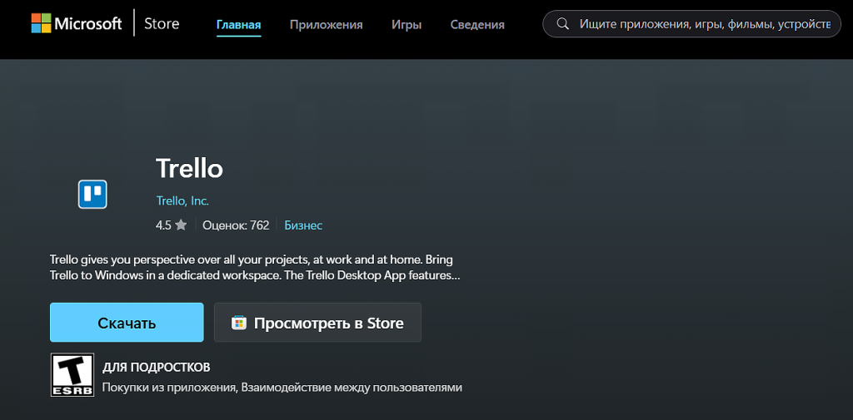
Task: Click Просмотреть в Store button
Action: click(317, 323)
